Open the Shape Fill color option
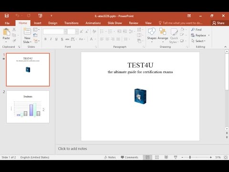 click(x=182, y=29)
